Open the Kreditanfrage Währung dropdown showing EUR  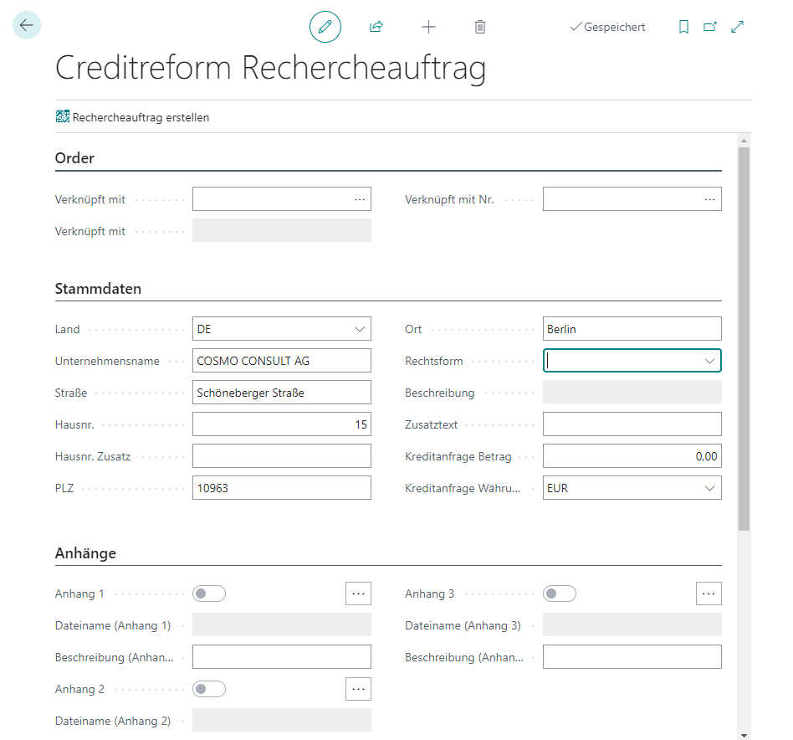coord(710,487)
